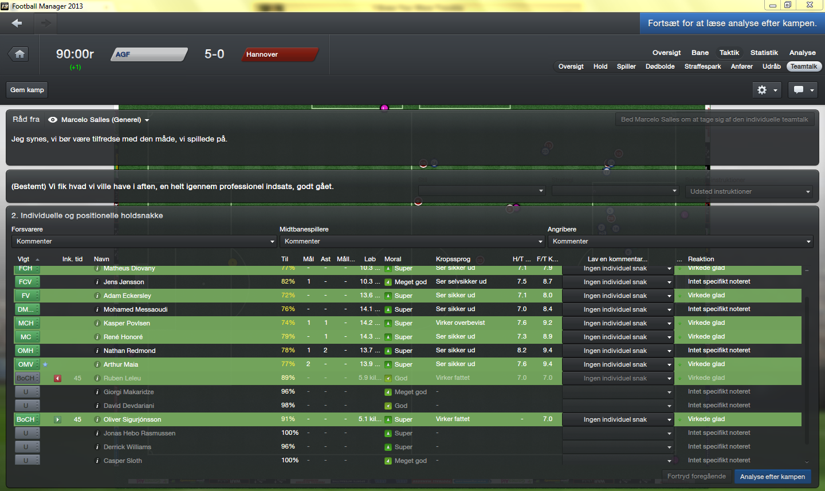This screenshot has height=491, width=825.
Task: Click the back arrow navigation icon
Action: click(17, 23)
